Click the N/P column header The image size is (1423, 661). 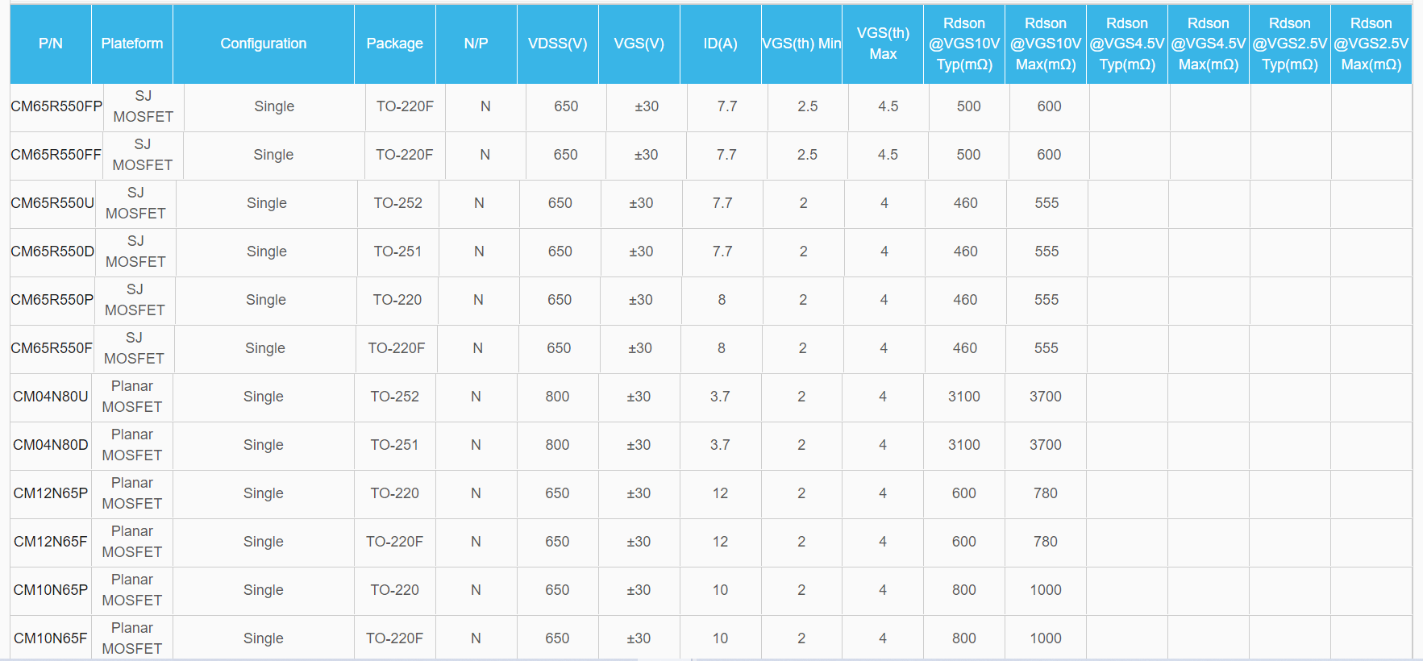tap(476, 44)
